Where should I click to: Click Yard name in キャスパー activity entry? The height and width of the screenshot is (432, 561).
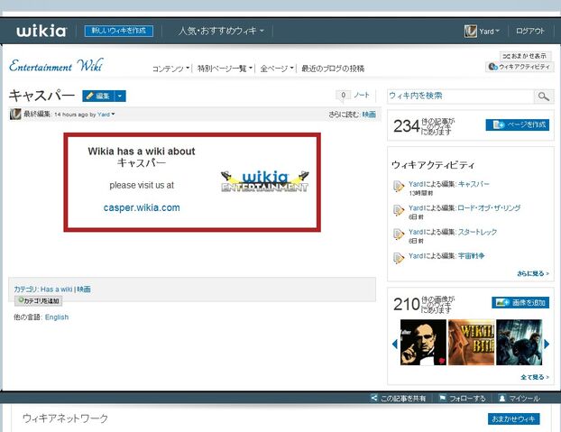click(416, 184)
